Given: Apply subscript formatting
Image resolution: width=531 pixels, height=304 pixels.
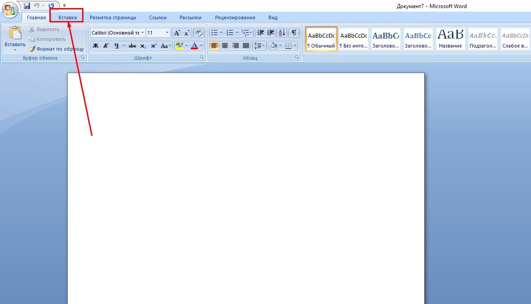Looking at the screenshot, I should coord(143,46).
